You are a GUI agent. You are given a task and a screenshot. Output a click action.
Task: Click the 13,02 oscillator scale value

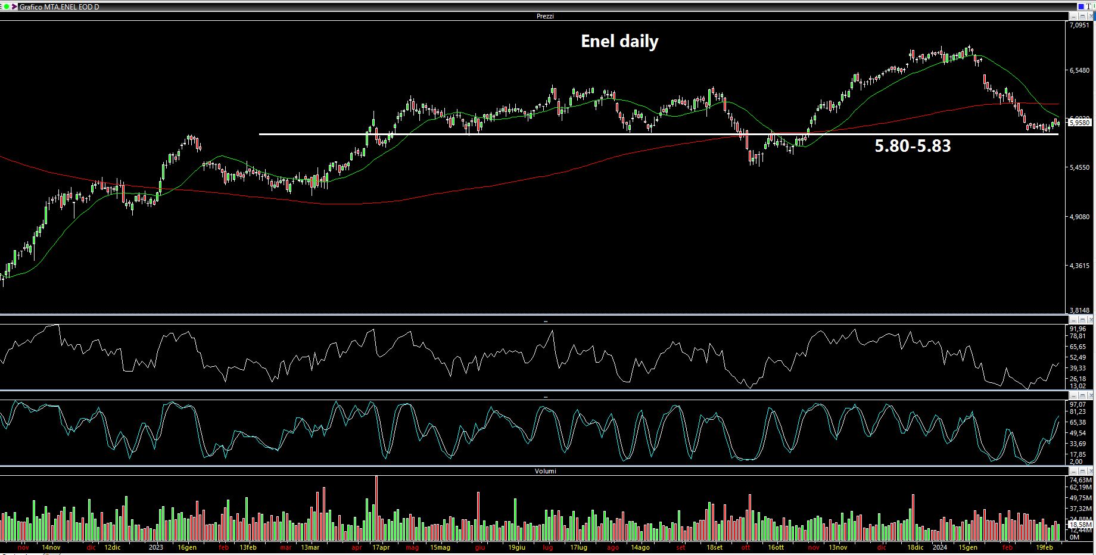pos(1078,386)
